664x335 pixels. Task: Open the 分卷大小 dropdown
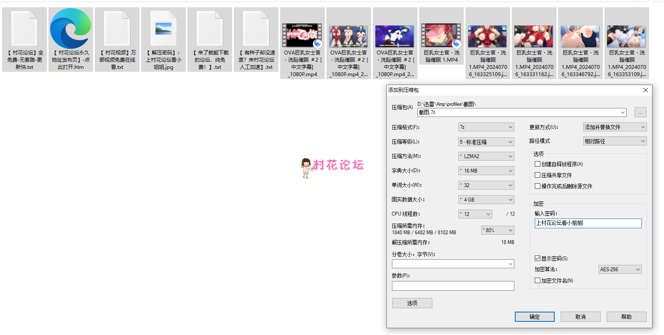(453, 264)
